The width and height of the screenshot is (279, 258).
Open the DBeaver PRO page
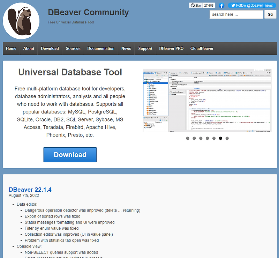click(171, 49)
